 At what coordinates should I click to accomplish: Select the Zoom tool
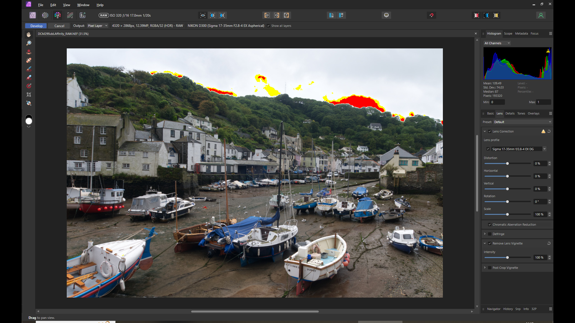pos(29,43)
